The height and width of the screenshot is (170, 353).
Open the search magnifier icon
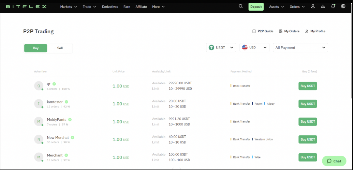click(x=241, y=6)
